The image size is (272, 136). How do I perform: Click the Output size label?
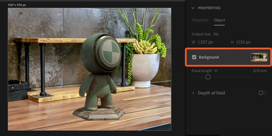pos(201,34)
